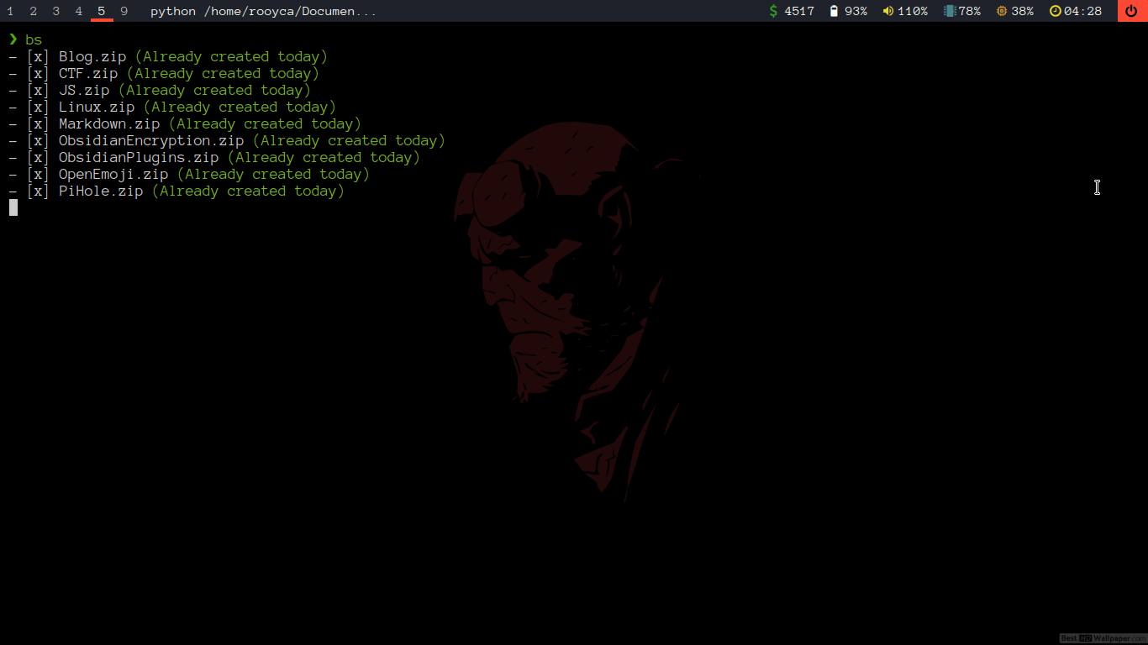Image resolution: width=1148 pixels, height=645 pixels.
Task: Click the 110% volume value
Action: tap(912, 11)
